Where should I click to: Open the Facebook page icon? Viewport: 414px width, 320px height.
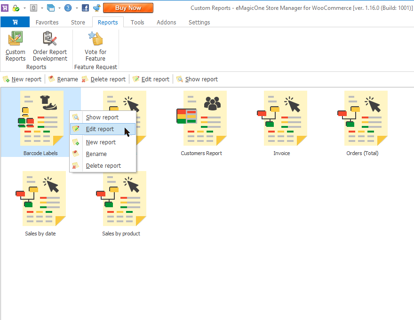86,8
